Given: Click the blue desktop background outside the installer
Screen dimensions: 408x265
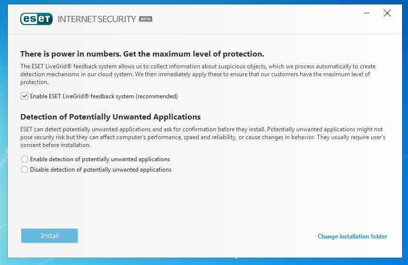Looking at the screenshot, I should point(3,147).
